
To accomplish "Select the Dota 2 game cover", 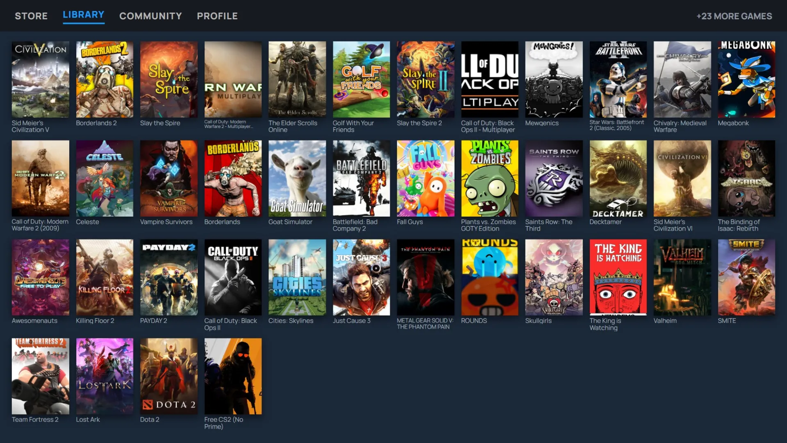I will click(169, 376).
